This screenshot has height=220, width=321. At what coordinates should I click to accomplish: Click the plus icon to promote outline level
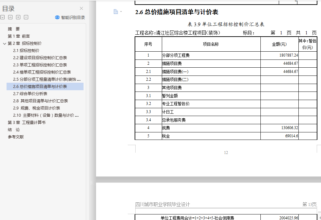click(x=18, y=17)
